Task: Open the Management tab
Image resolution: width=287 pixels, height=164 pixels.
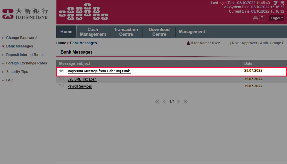Action: tap(192, 32)
